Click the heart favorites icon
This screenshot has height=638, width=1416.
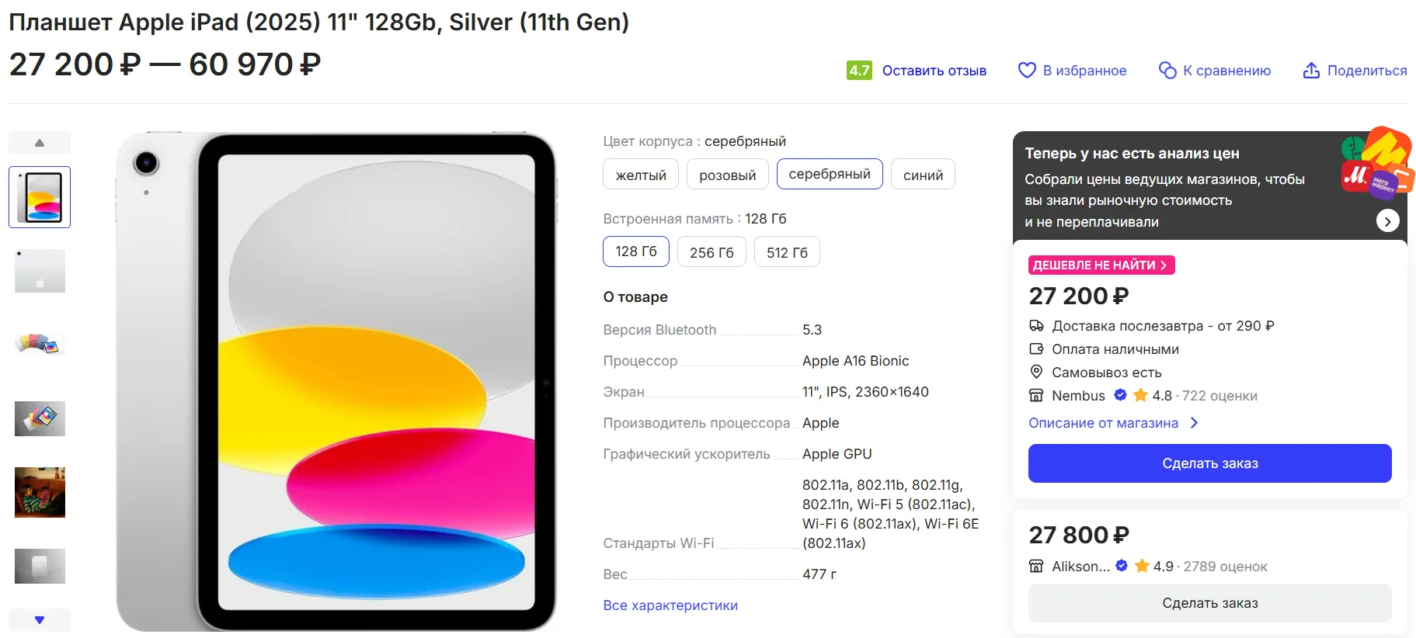[1027, 71]
